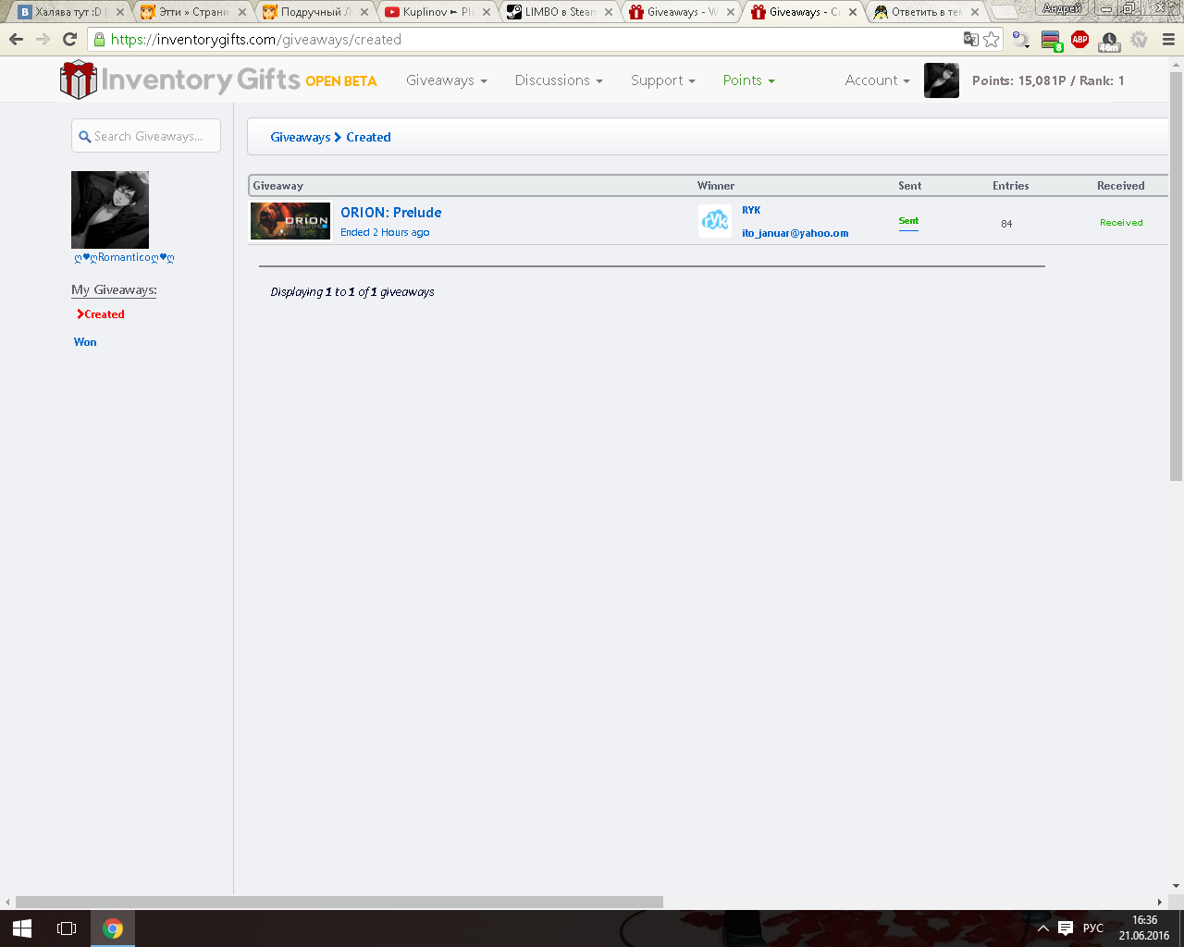This screenshot has width=1184, height=947.
Task: Click the Inventory Gifts gift box logo
Action: (x=79, y=80)
